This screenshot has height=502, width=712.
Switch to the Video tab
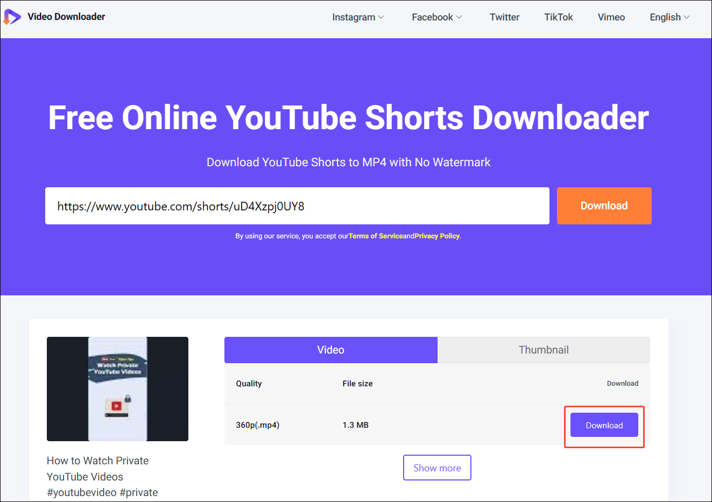[331, 350]
